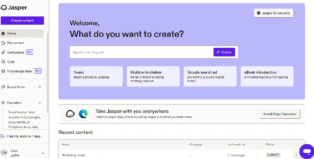Screen dimensions: 314x159
Task: Click the Brand Voice megaphone icon
Action: 3,87
